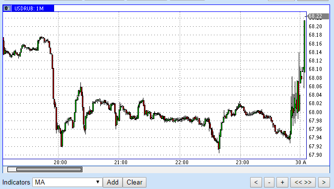Zoom out chart with minus button
Screen dimensions: 334x189
coord(269,183)
